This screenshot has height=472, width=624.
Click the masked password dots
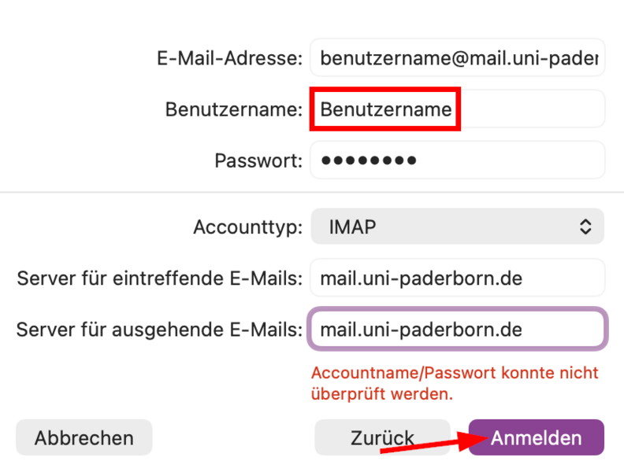coord(368,160)
